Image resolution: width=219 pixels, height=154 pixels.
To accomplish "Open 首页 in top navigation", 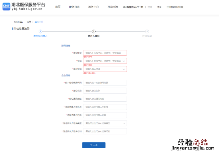I will 58,7.
